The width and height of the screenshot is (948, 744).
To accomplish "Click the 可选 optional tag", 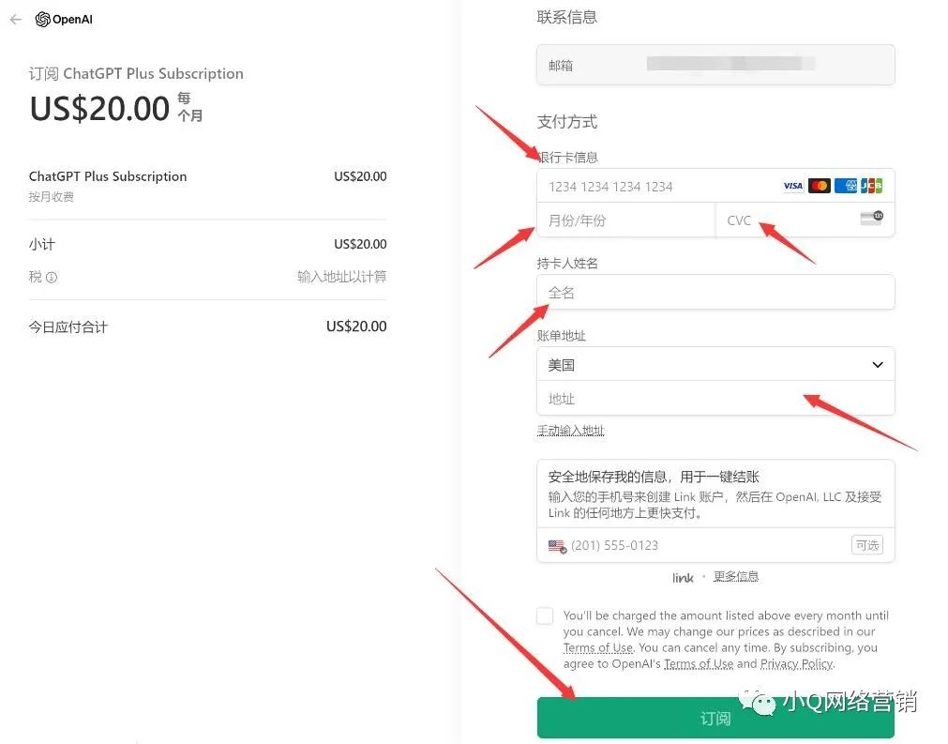I will click(867, 546).
